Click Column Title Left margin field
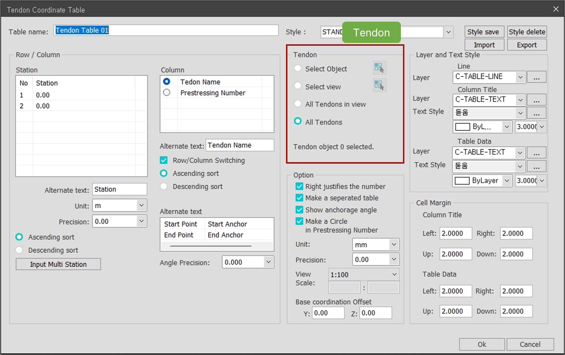Screen dimensions: 565x355 point(456,233)
